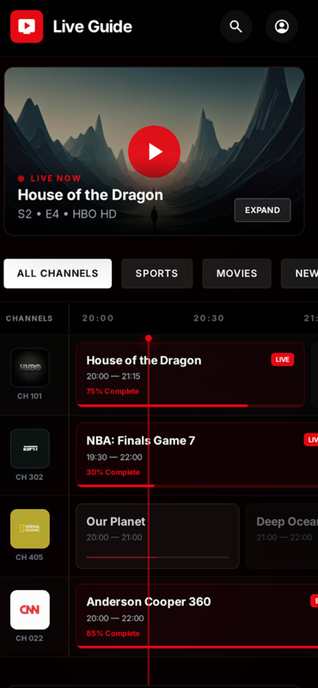Image resolution: width=318 pixels, height=688 pixels.
Task: Open House of the Dragon program card
Action: tap(190, 375)
